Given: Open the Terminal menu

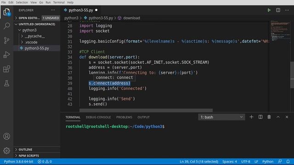Looking at the screenshot, I should coord(59,2).
